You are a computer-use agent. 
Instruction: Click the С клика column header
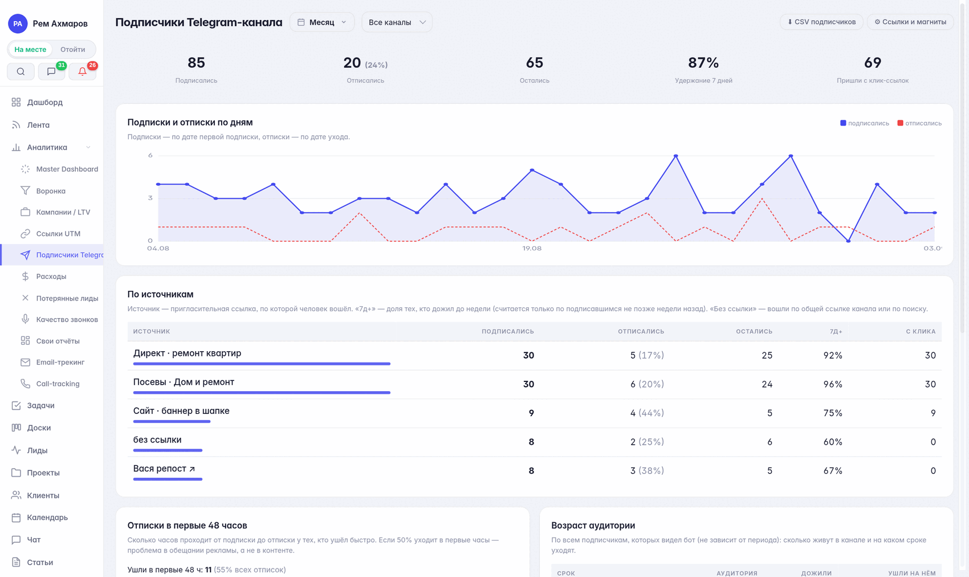click(921, 331)
